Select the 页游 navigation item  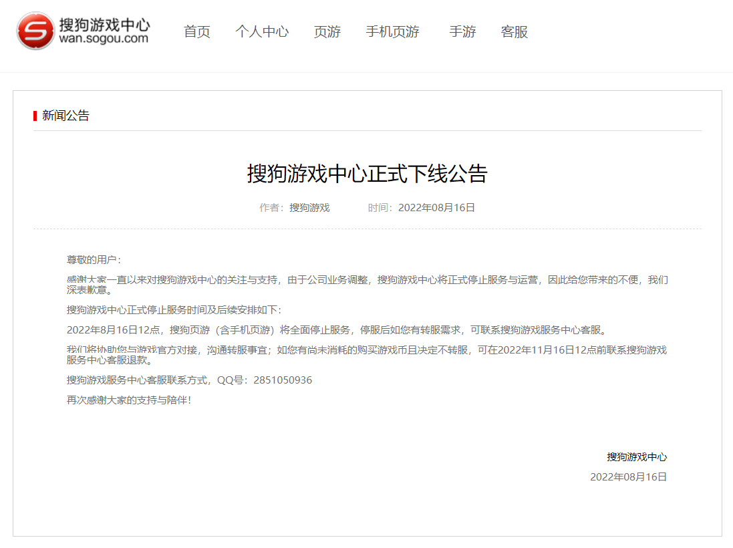[x=327, y=31]
